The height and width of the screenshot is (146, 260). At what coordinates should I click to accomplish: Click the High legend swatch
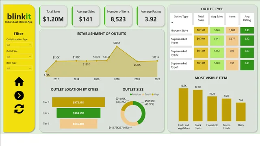152,94
